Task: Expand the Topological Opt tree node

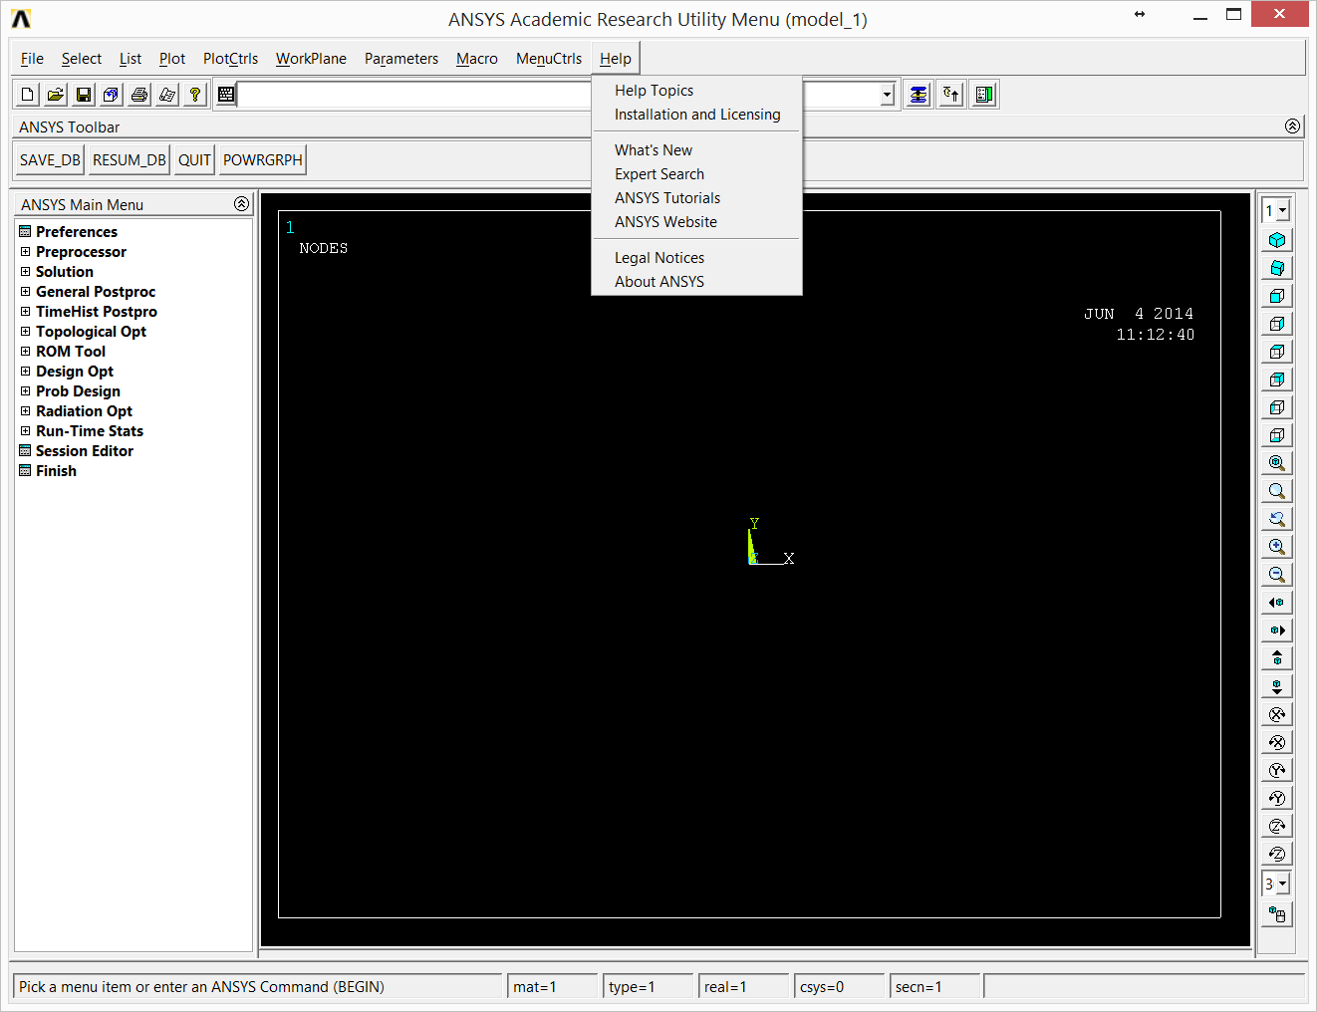Action: pos(25,332)
